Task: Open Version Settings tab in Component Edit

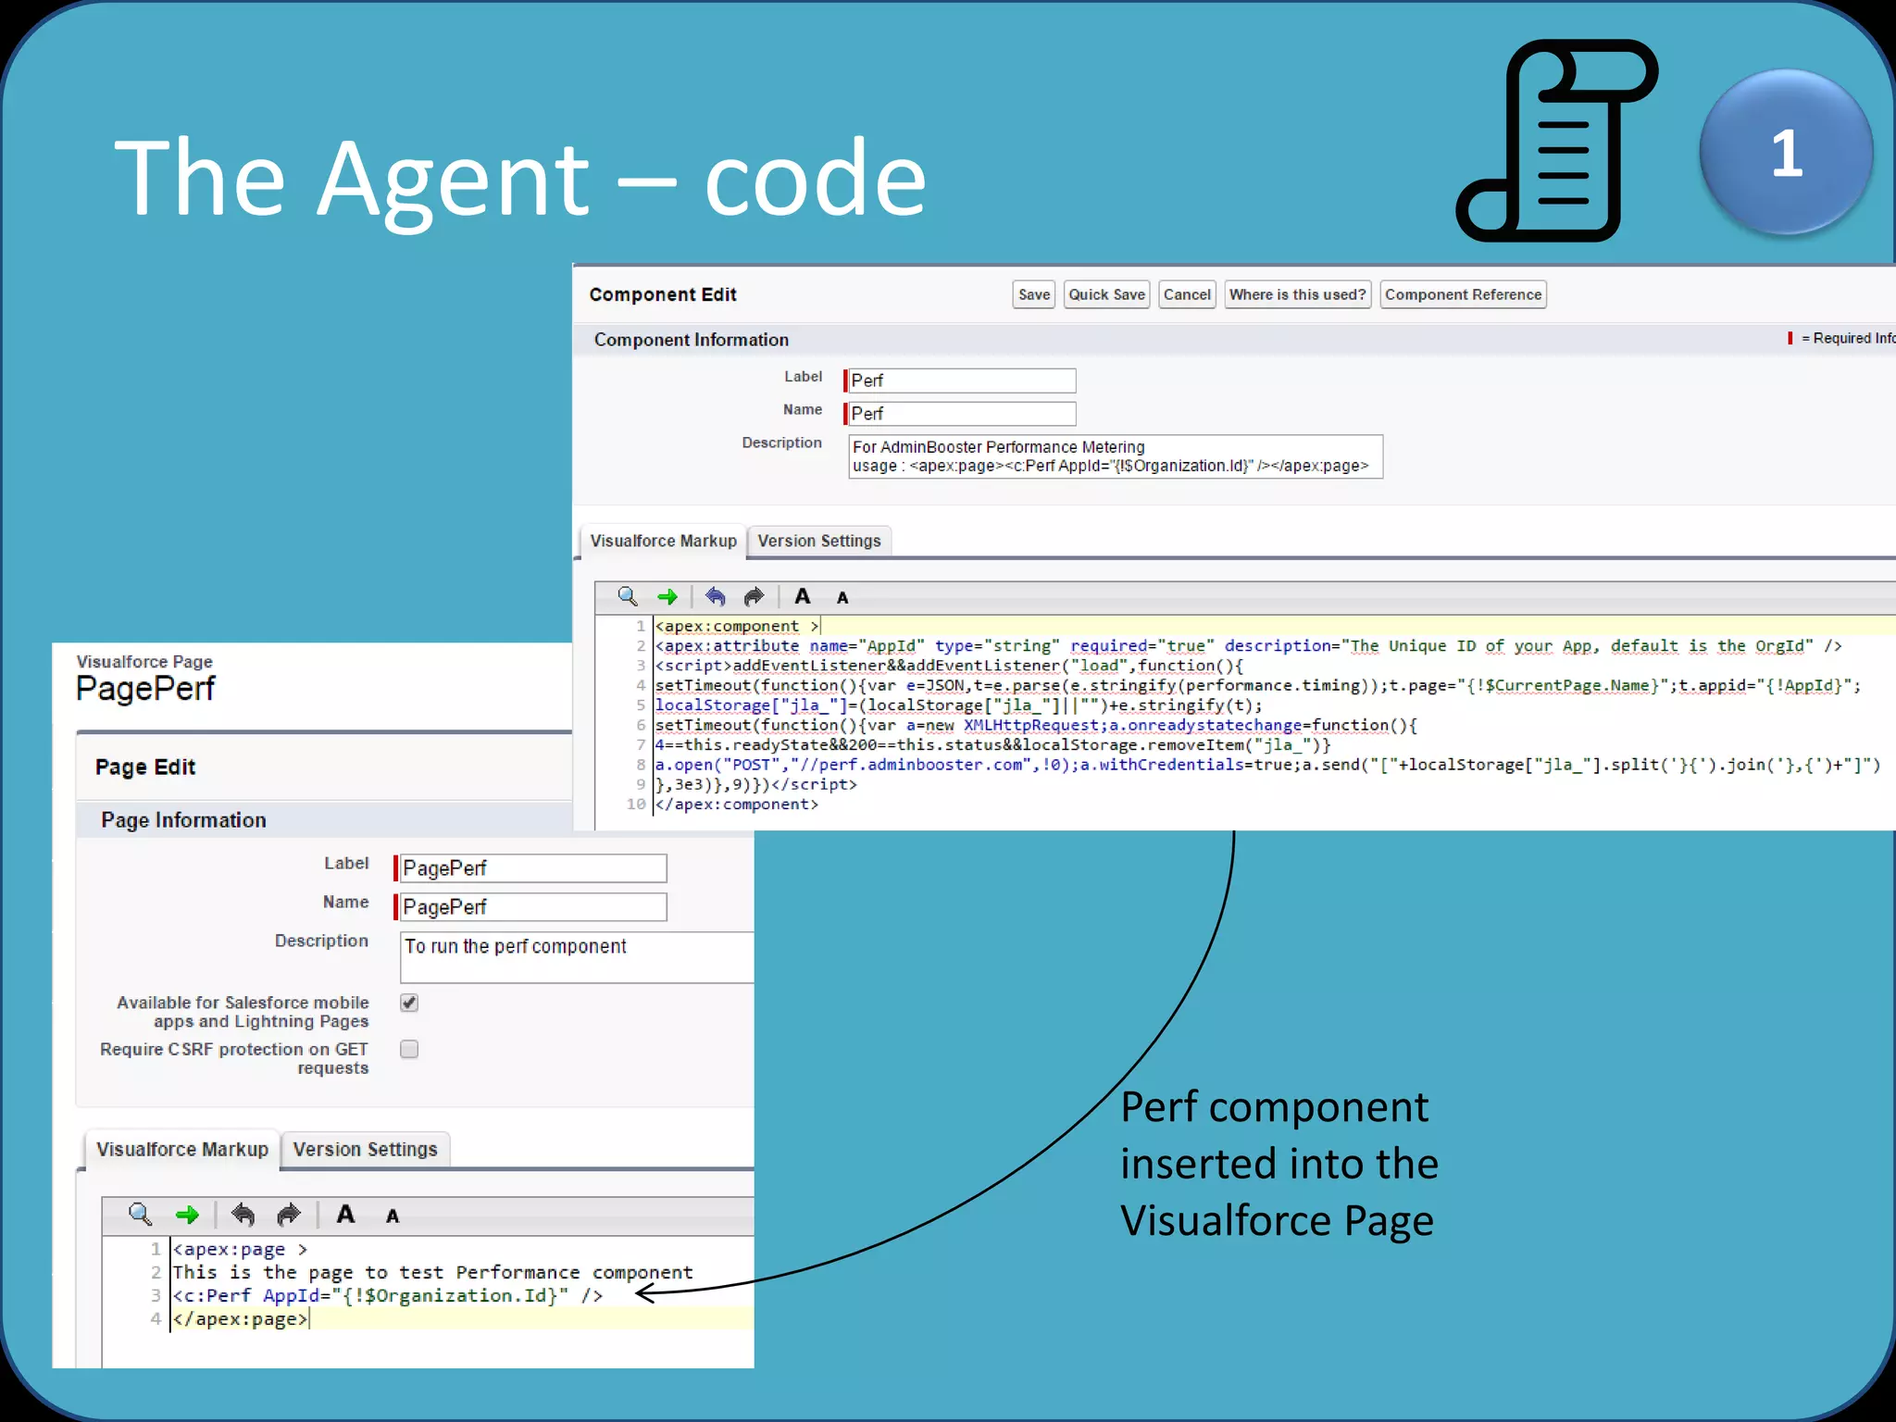Action: tap(819, 541)
